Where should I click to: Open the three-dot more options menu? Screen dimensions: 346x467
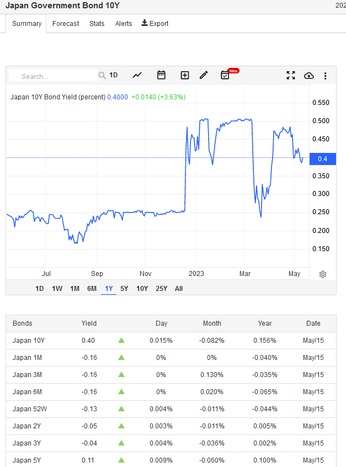point(325,76)
